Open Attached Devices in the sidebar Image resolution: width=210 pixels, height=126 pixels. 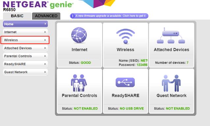25,48
